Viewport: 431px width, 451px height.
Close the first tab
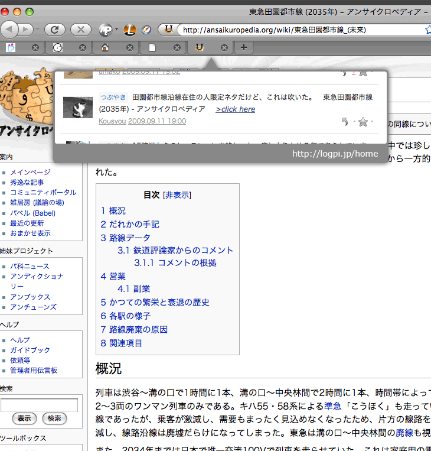pyautogui.click(x=35, y=48)
